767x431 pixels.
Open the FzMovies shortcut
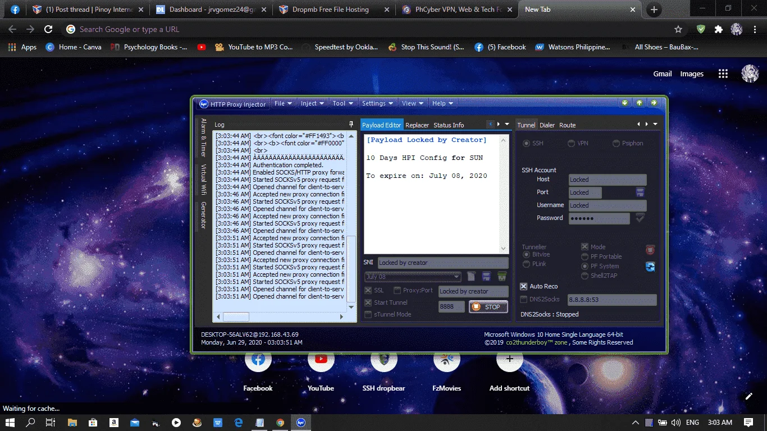click(447, 360)
